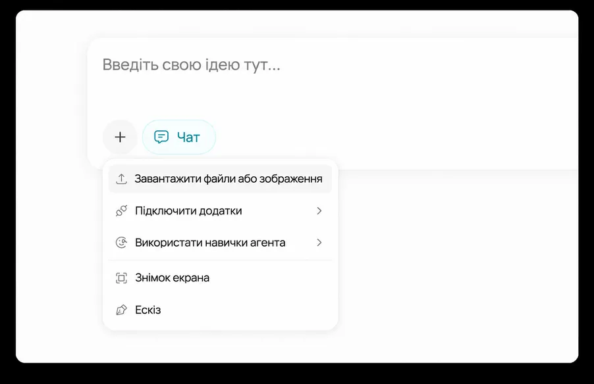
Task: Select 'Знімок екрана' menu option
Action: tap(220, 278)
